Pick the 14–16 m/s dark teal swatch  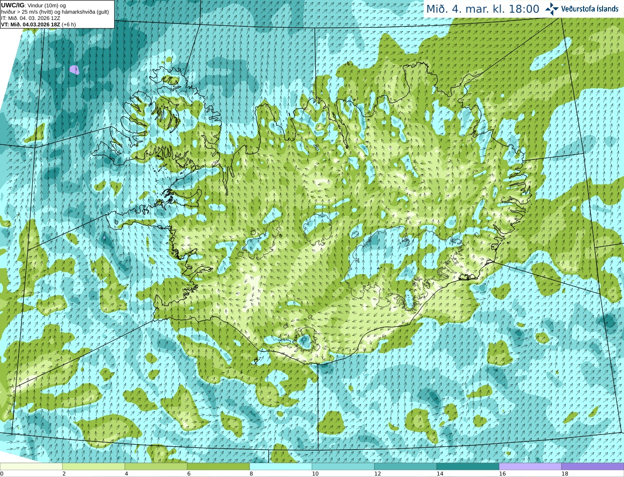click(468, 466)
